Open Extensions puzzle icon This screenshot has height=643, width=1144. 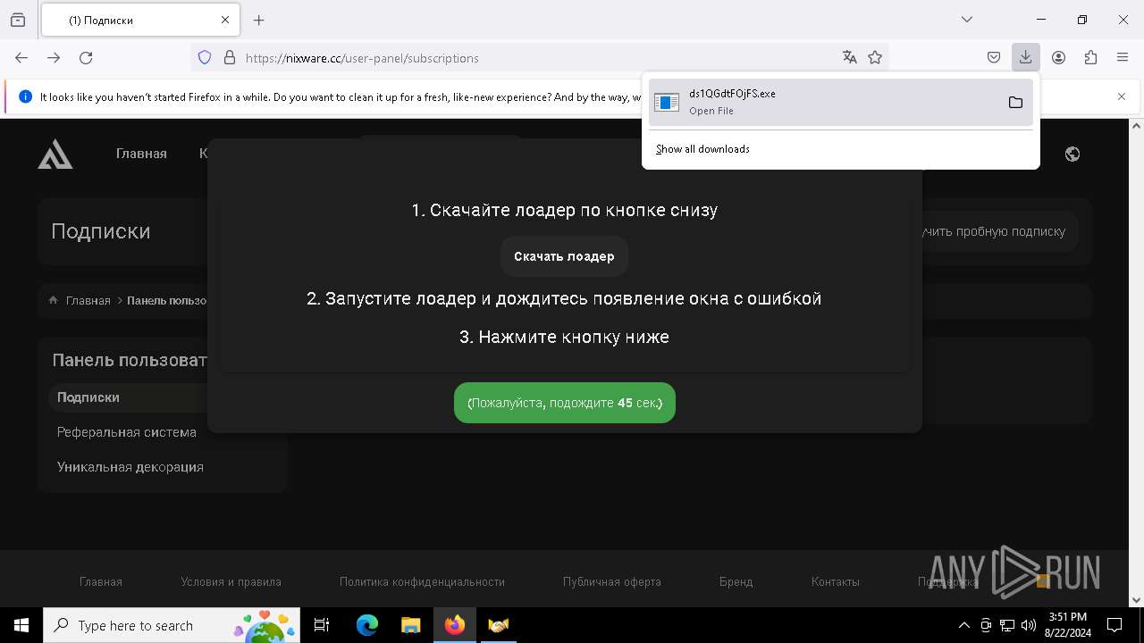(x=1090, y=58)
